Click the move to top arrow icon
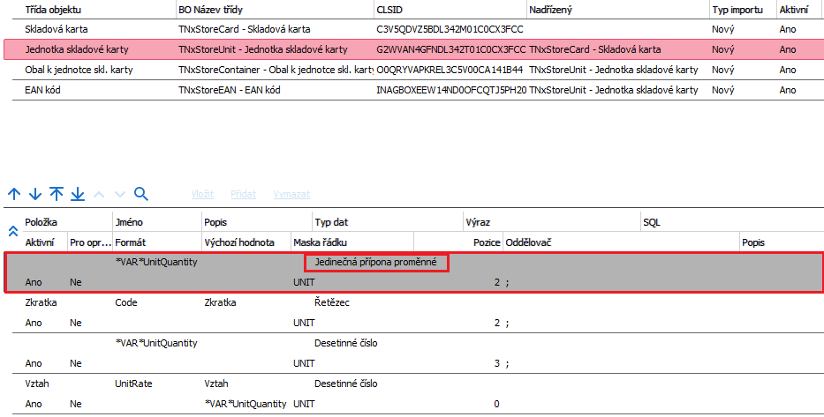This screenshot has width=824, height=417. (56, 194)
